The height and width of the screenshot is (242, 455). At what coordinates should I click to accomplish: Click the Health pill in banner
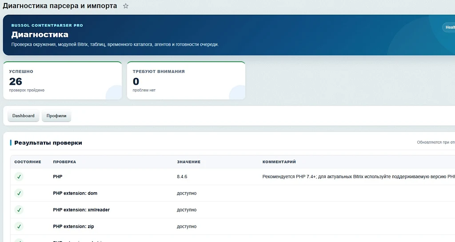click(449, 27)
